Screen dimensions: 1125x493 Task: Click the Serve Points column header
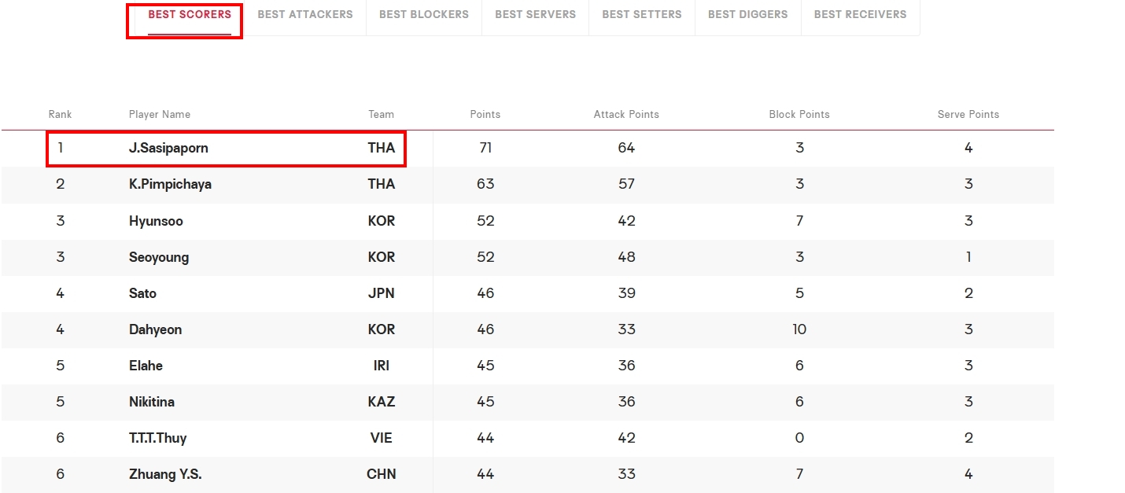pos(968,114)
